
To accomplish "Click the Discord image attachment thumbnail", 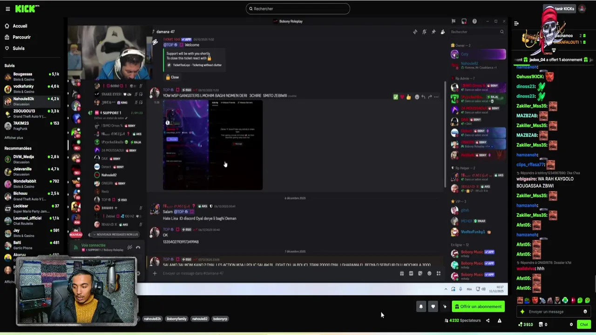I will click(x=213, y=145).
